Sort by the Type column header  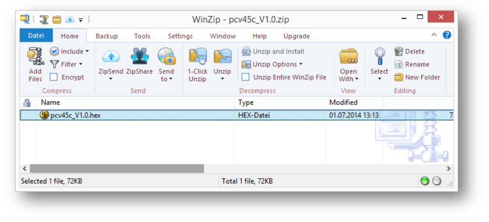point(280,102)
